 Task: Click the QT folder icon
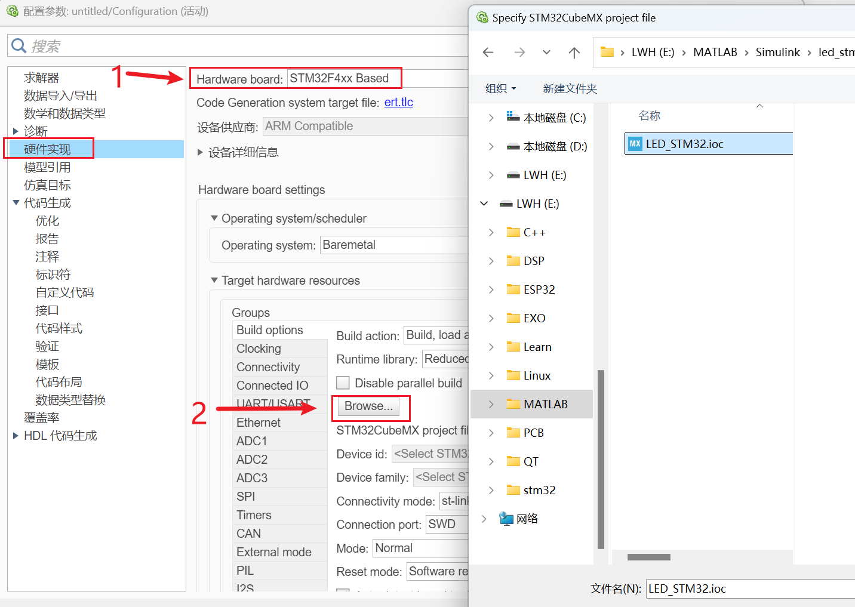[513, 461]
